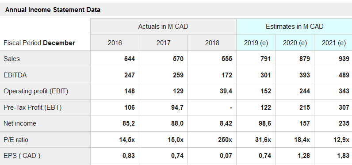Viewport: 352px width, 165px height.
Task: Click the 2016 column header
Action: click(115, 42)
